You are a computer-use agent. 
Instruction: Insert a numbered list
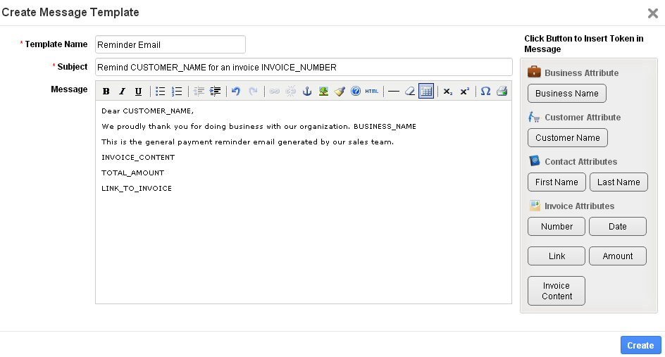176,91
